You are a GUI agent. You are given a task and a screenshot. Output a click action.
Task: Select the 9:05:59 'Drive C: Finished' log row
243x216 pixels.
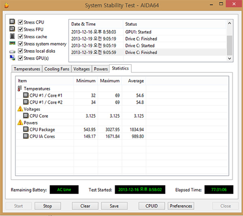coord(148,52)
